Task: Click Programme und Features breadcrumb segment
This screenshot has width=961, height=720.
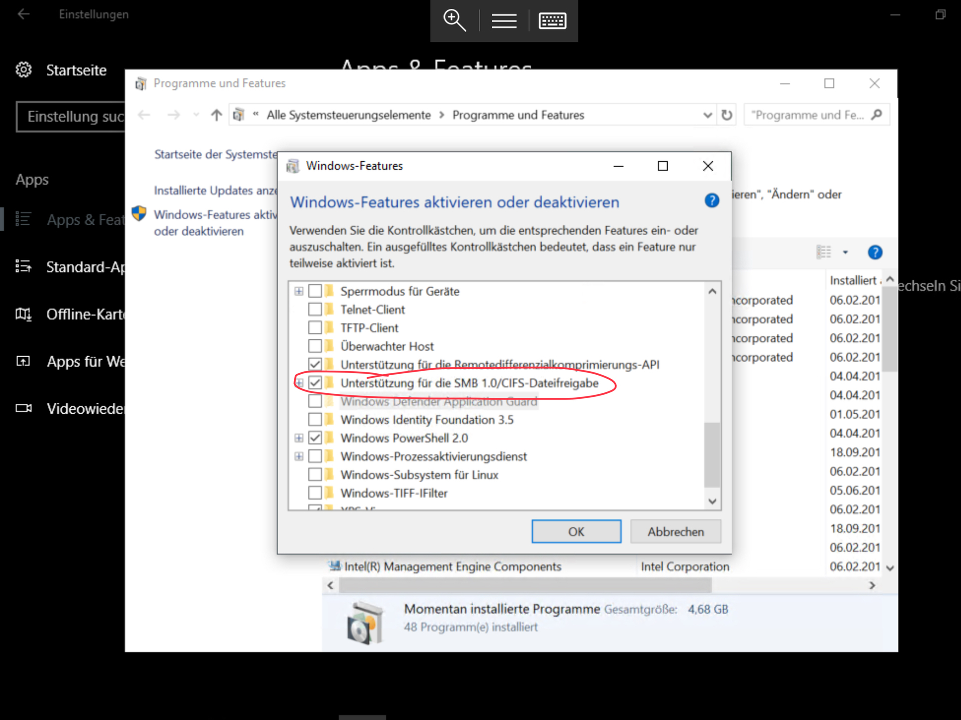Action: [518, 115]
